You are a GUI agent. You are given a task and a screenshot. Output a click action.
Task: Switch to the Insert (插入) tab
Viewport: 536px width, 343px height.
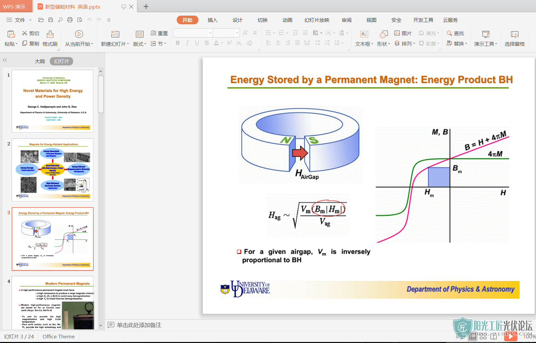[213, 20]
